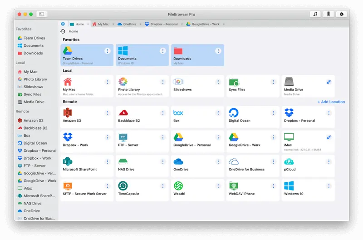363x240 pixels.
Task: Open the Backblaze B2 remote location
Action: [142, 117]
